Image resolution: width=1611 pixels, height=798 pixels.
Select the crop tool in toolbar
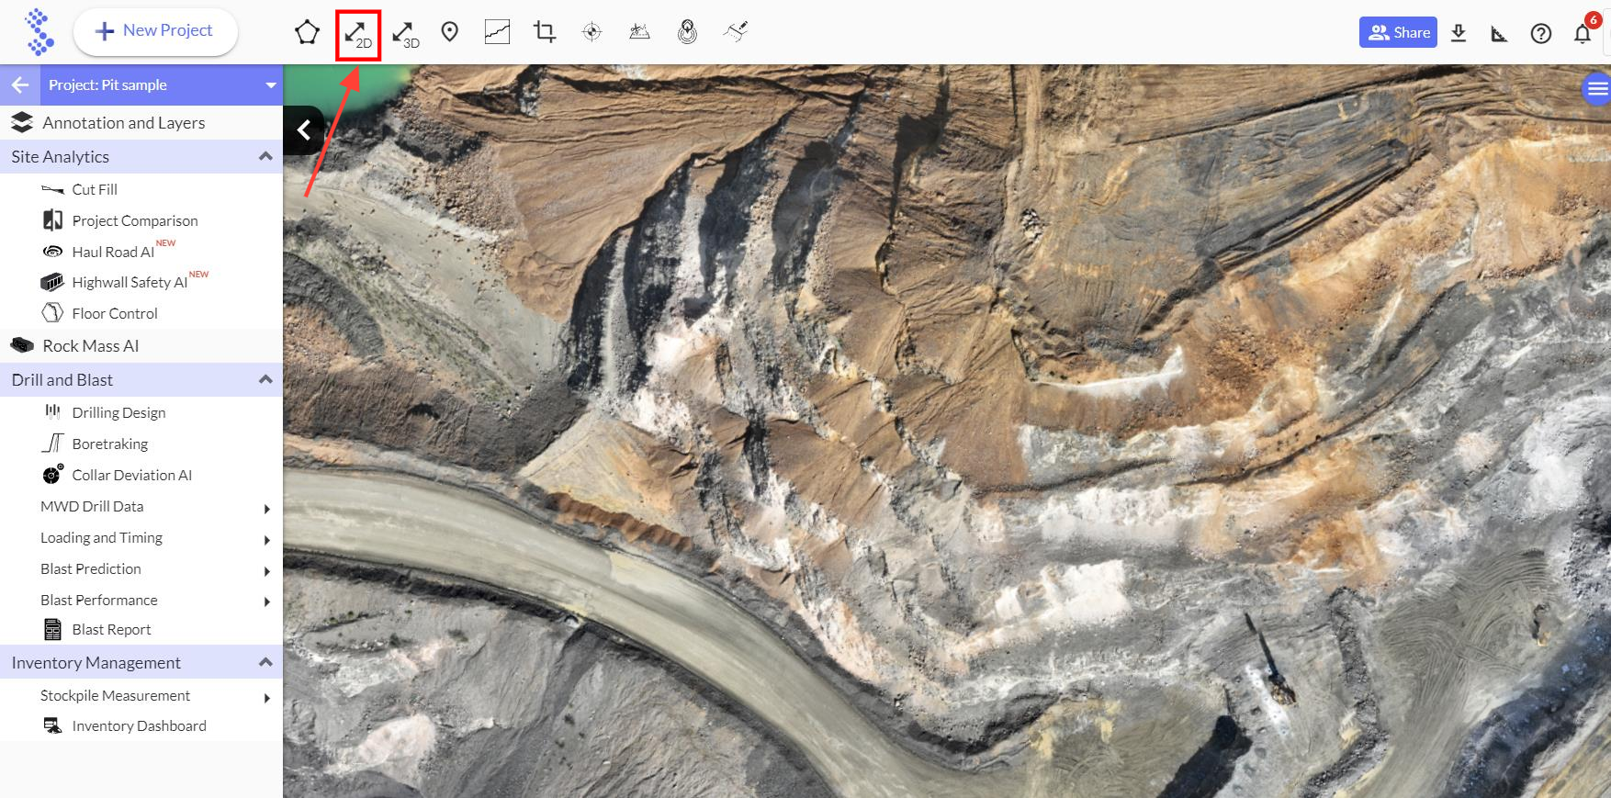tap(545, 32)
